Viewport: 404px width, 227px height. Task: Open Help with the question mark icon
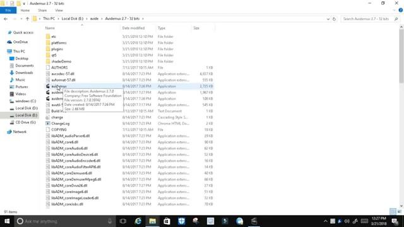(x=401, y=10)
